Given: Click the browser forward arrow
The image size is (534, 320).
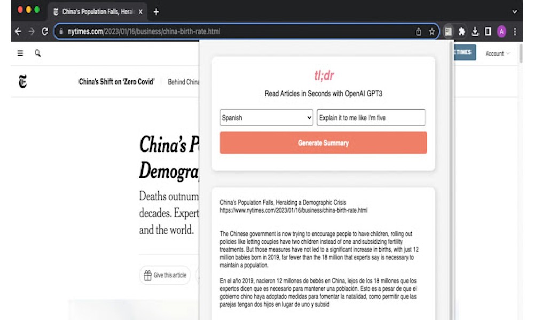Looking at the screenshot, I should pos(32,31).
